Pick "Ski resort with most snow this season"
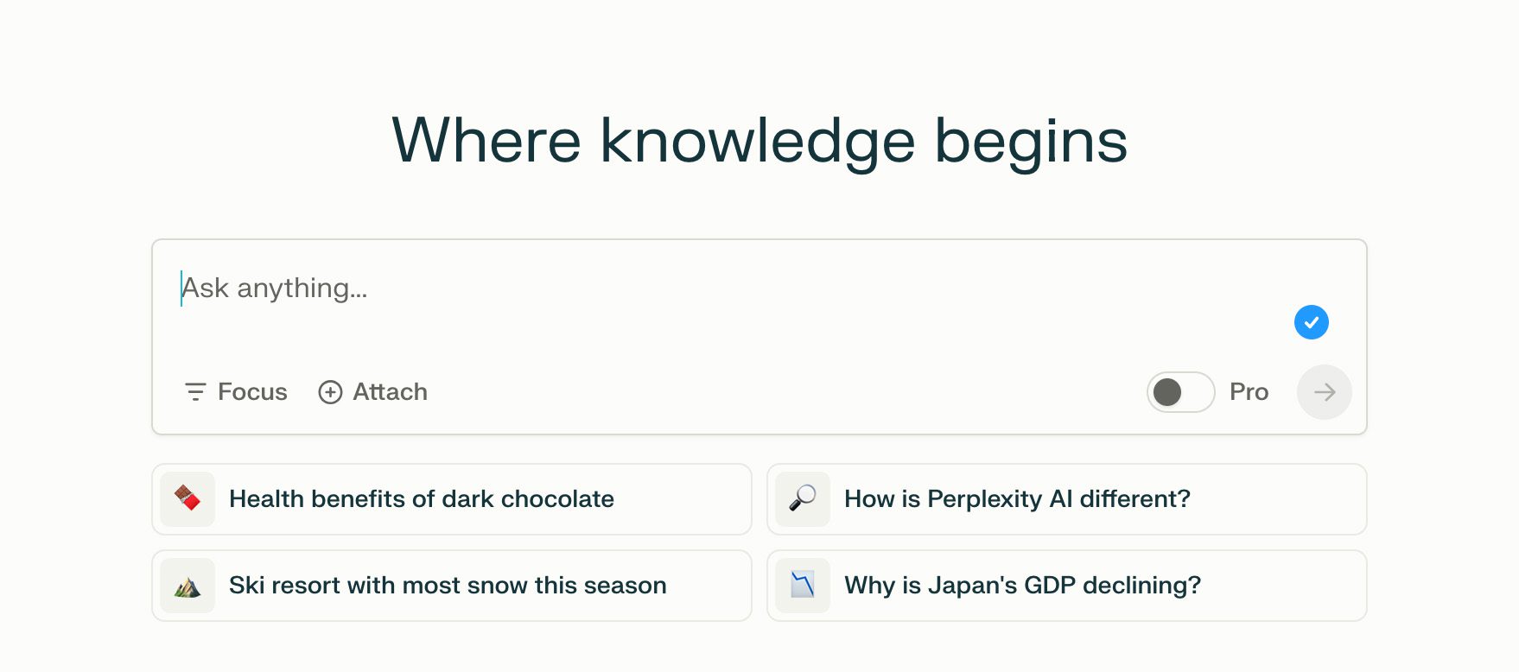1519x672 pixels. pos(448,586)
